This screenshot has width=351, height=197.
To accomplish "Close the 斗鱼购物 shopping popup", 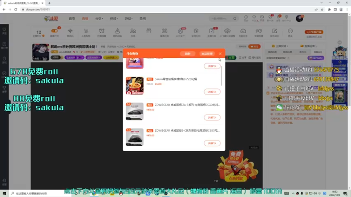I will coord(220,53).
